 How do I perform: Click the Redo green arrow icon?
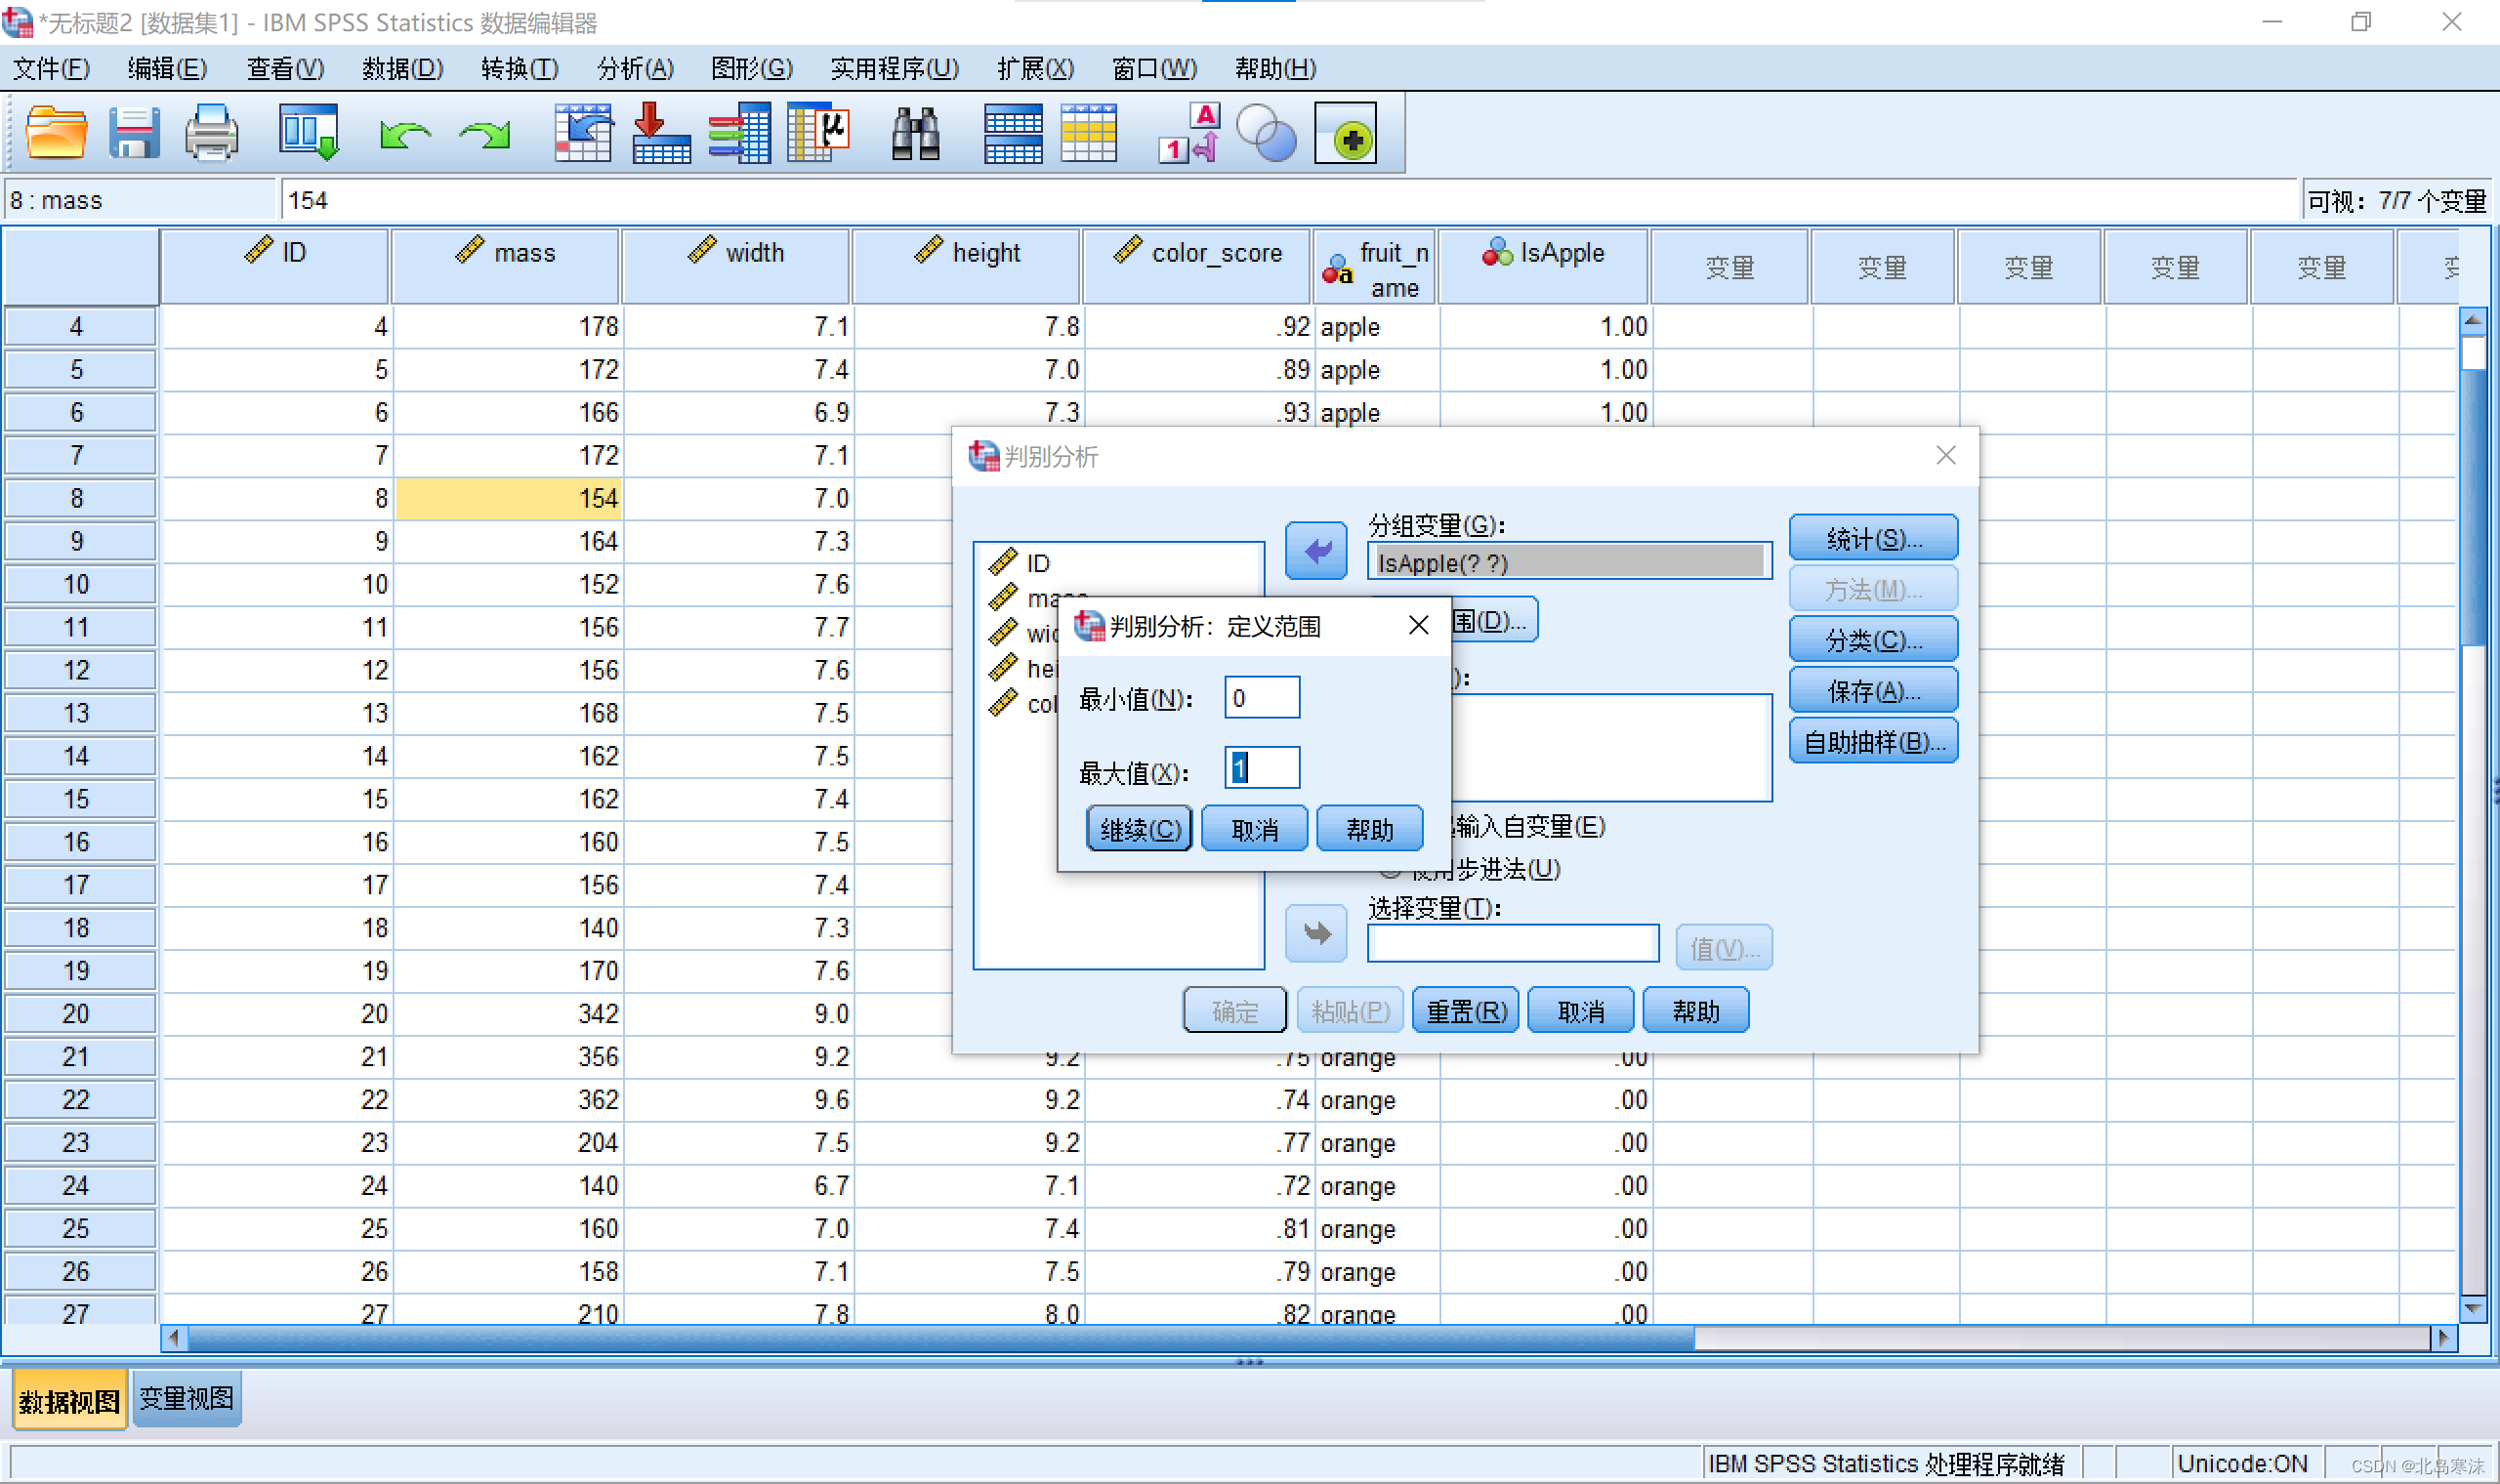tap(485, 135)
